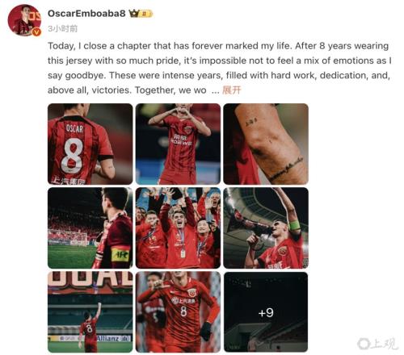Open the running number 8 front photo
This screenshot has width=404, height=355.
tap(178, 312)
